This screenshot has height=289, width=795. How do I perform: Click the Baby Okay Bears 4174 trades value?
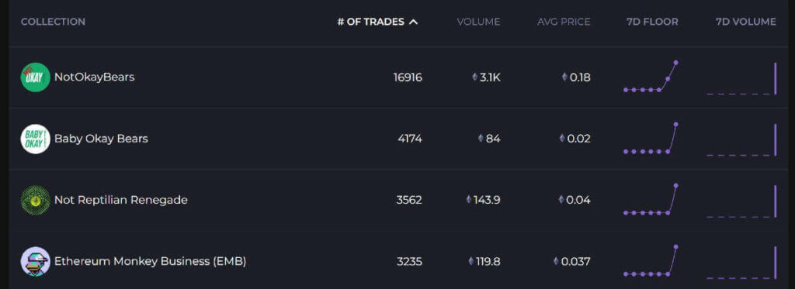[410, 139]
